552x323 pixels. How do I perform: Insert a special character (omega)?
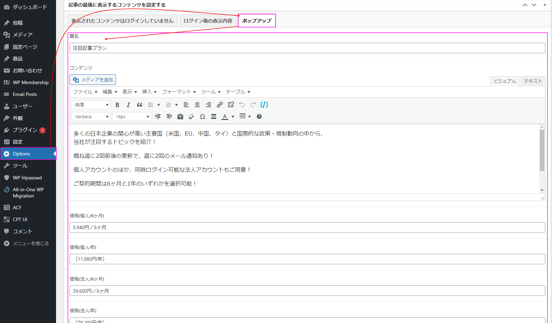(203, 116)
